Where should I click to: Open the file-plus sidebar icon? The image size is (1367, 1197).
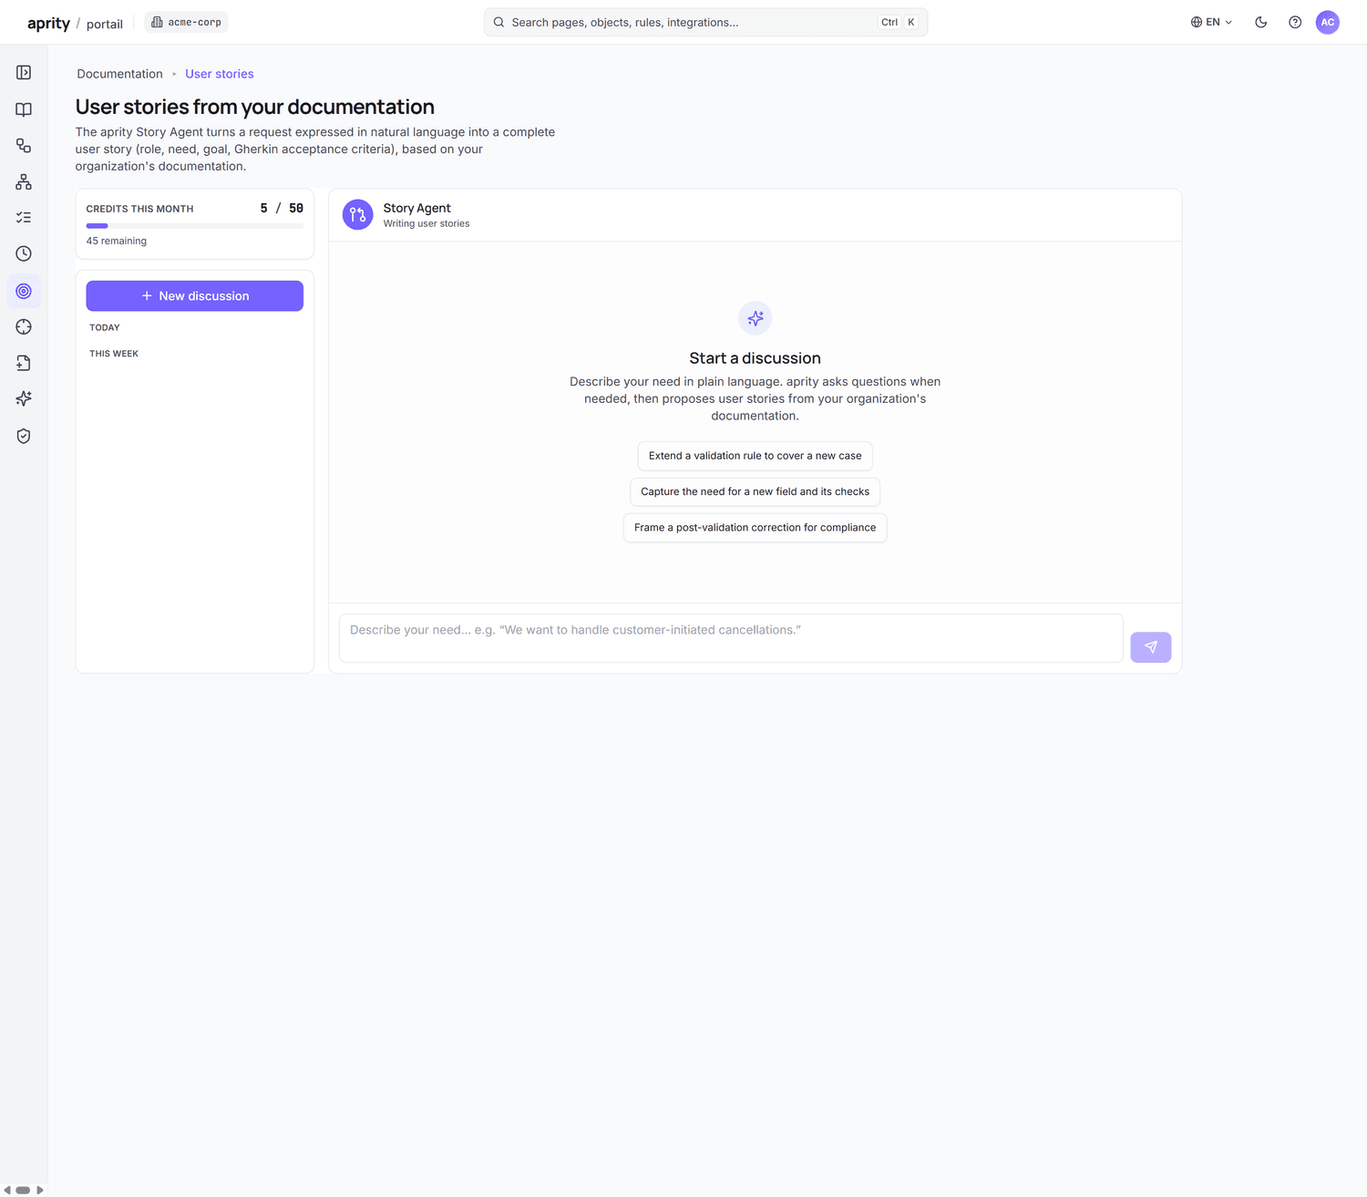[x=24, y=363]
